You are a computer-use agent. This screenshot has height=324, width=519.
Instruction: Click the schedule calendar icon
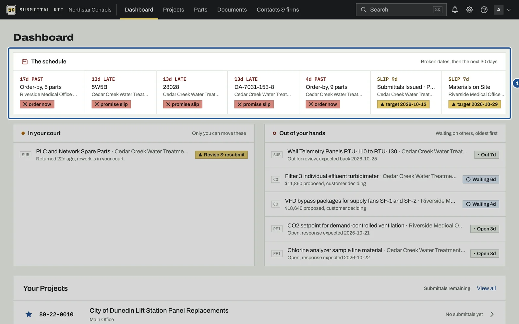(x=25, y=62)
